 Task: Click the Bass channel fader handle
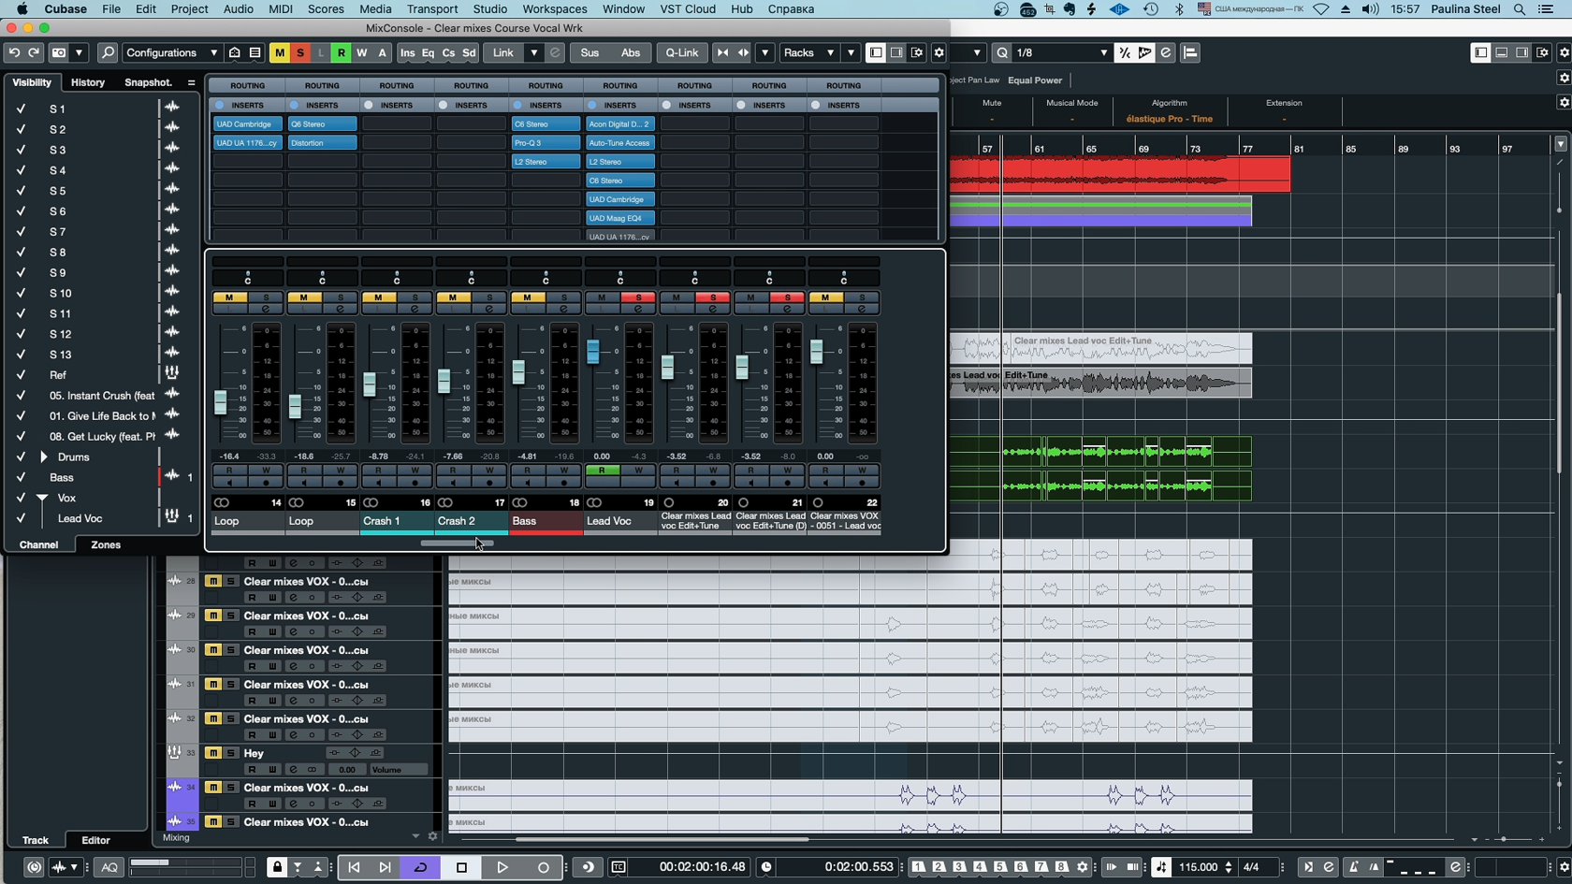[518, 371]
